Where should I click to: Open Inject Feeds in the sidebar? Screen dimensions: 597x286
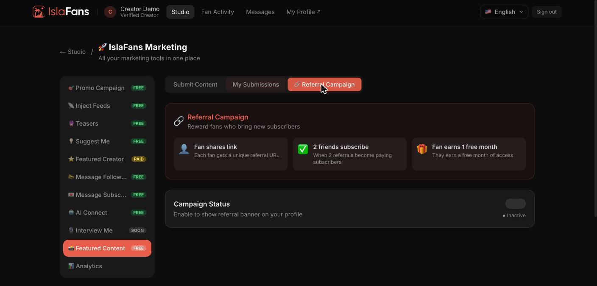point(107,106)
